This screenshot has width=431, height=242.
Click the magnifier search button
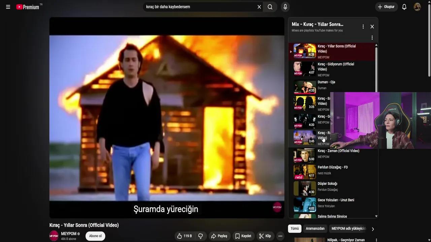(270, 7)
